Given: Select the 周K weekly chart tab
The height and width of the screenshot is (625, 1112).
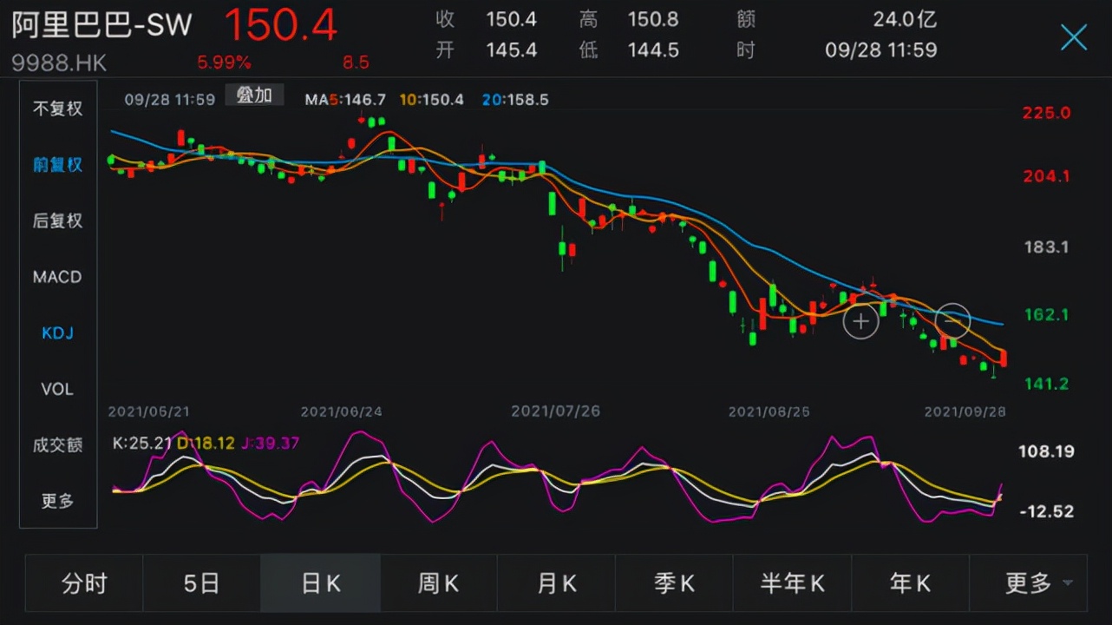Looking at the screenshot, I should coord(438,583).
